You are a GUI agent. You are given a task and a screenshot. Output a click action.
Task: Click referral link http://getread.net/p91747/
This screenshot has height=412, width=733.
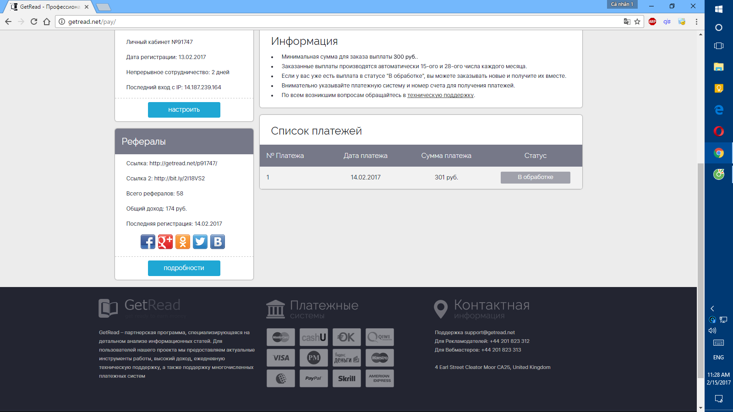pyautogui.click(x=183, y=163)
